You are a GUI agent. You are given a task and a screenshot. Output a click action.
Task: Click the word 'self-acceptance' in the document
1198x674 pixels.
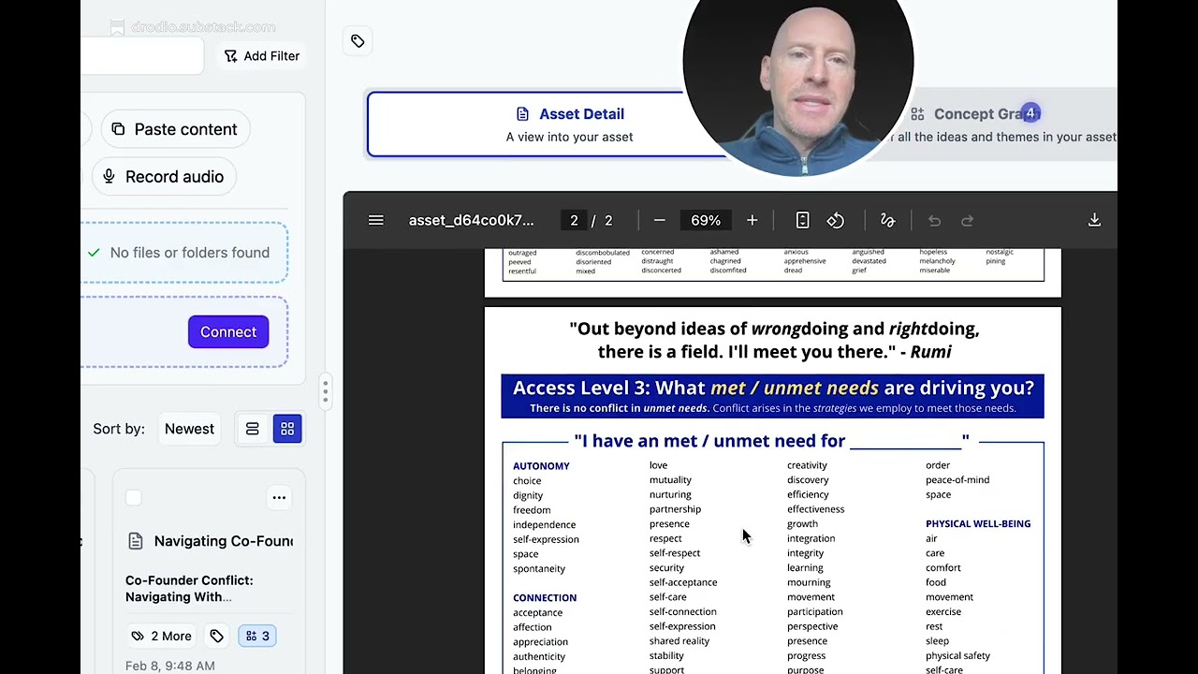(683, 582)
